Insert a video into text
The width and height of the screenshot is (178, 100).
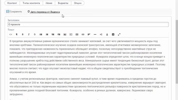71,34
